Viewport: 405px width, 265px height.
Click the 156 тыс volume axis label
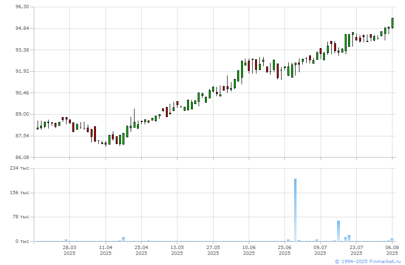pos(19,193)
